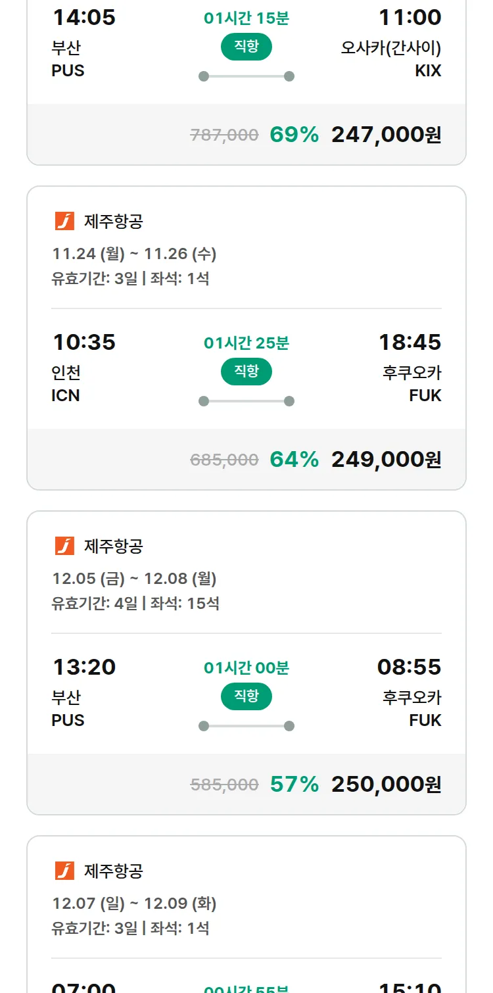This screenshot has height=993, width=493.
Task: Click the 오사카(간사이) destination text
Action: pyautogui.click(x=391, y=48)
